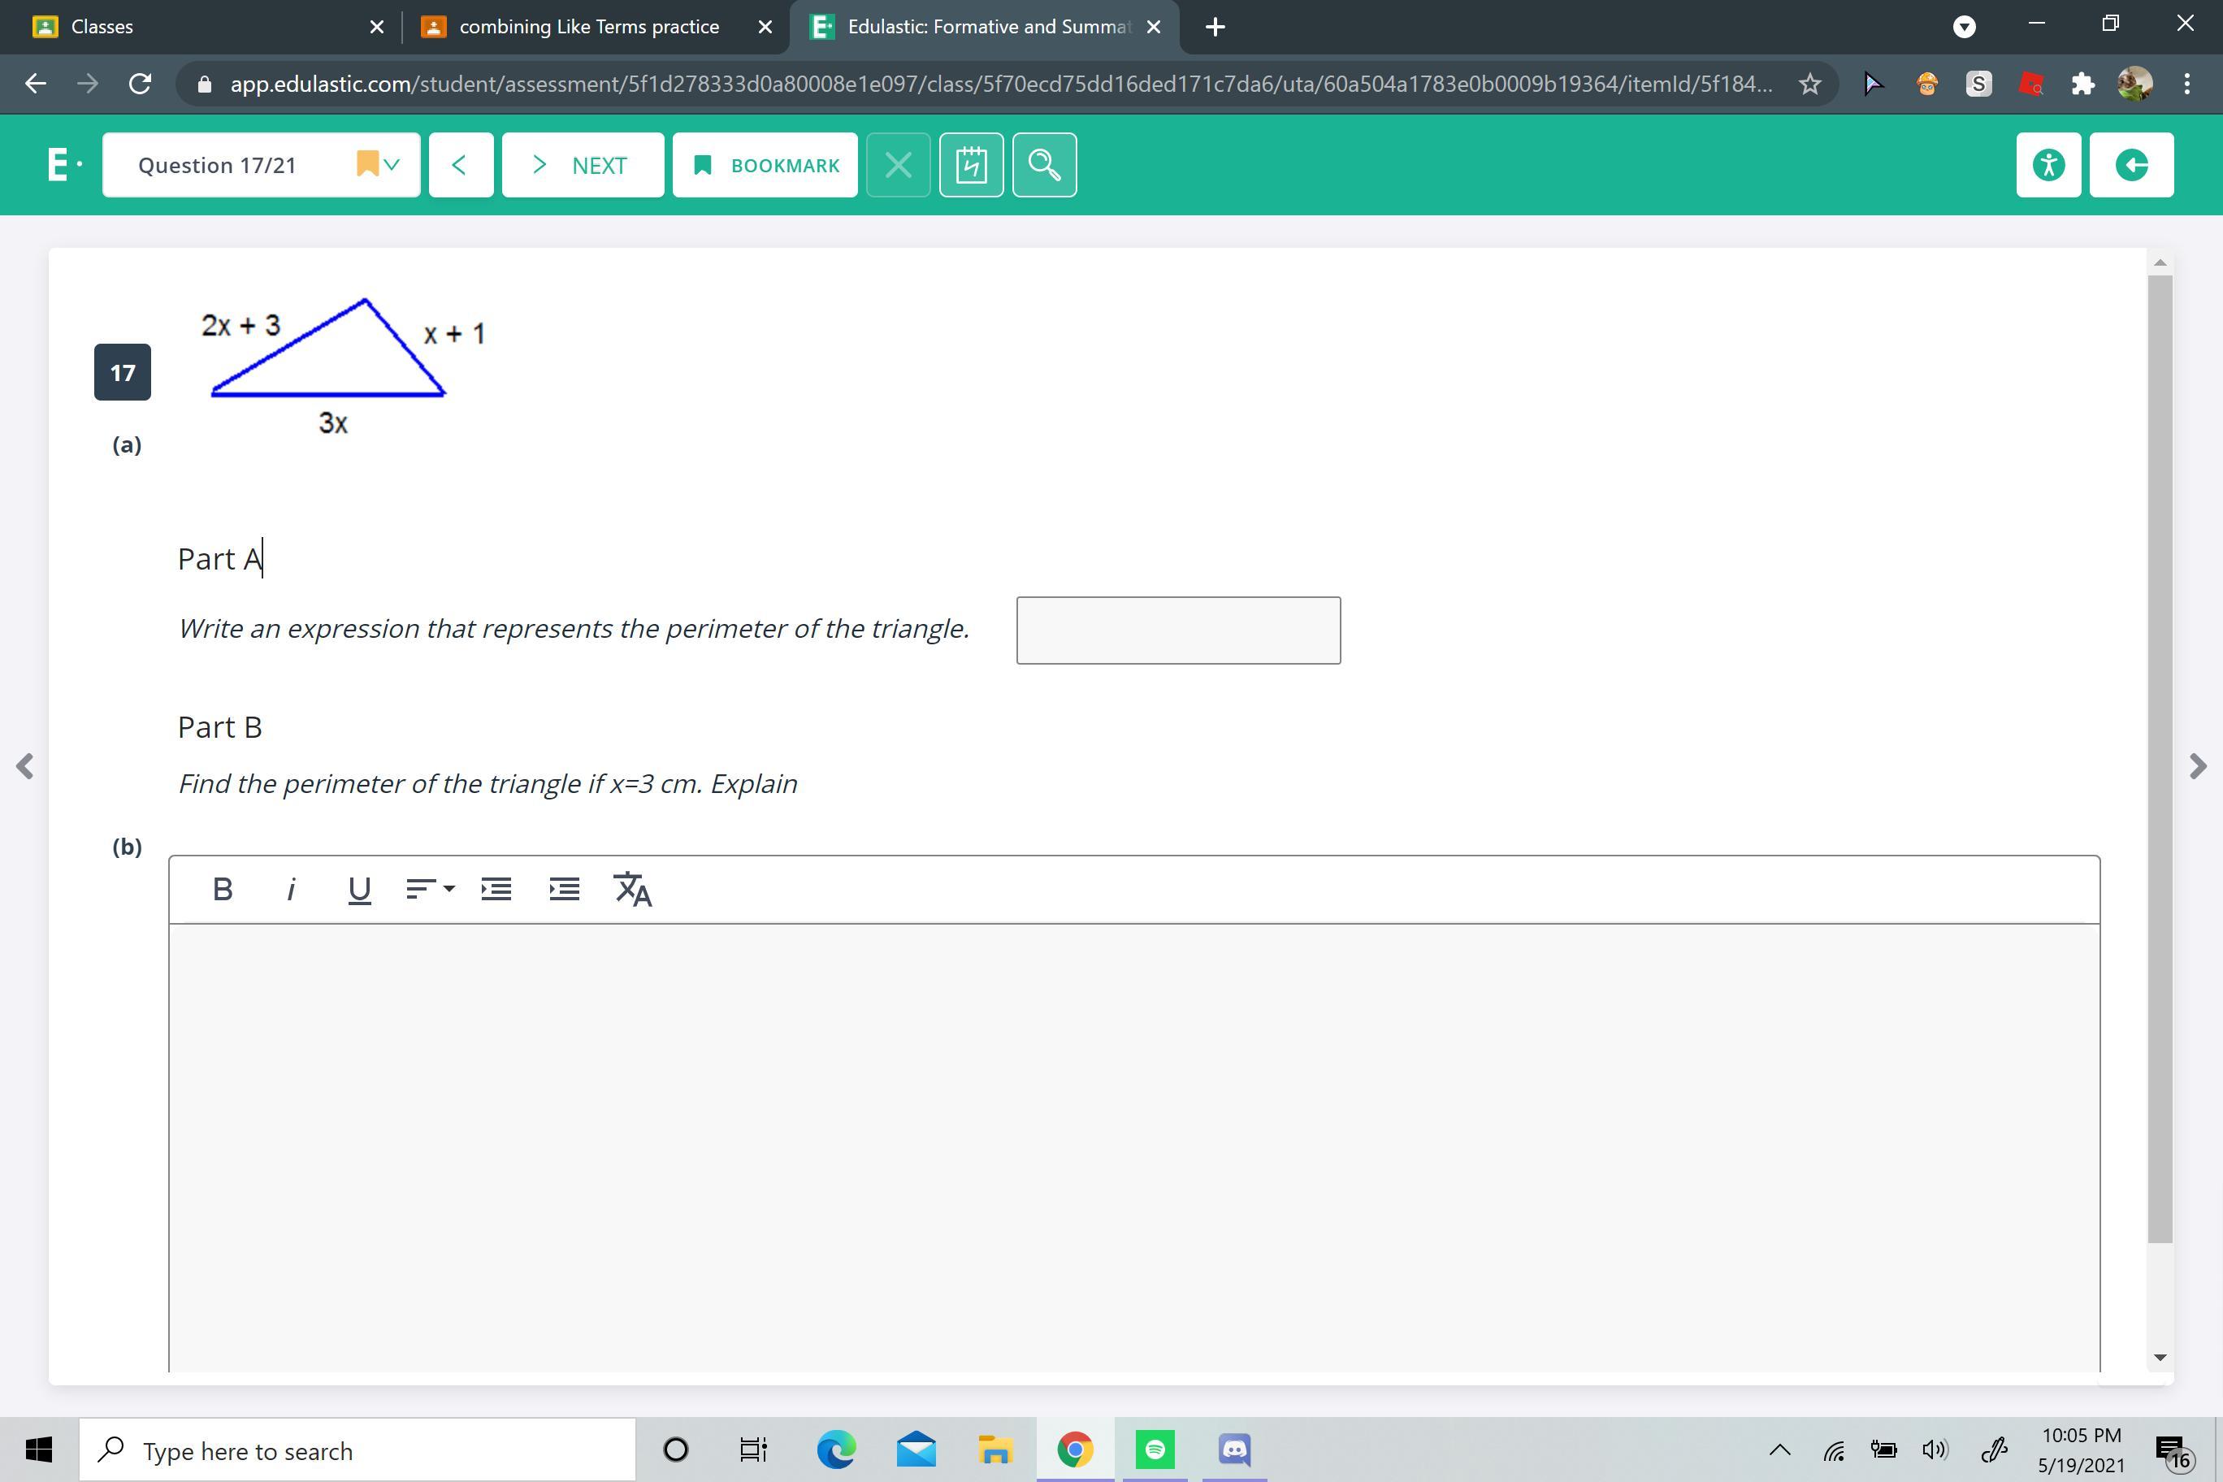Toggle bold formatting in editor
The height and width of the screenshot is (1482, 2223).
(222, 890)
